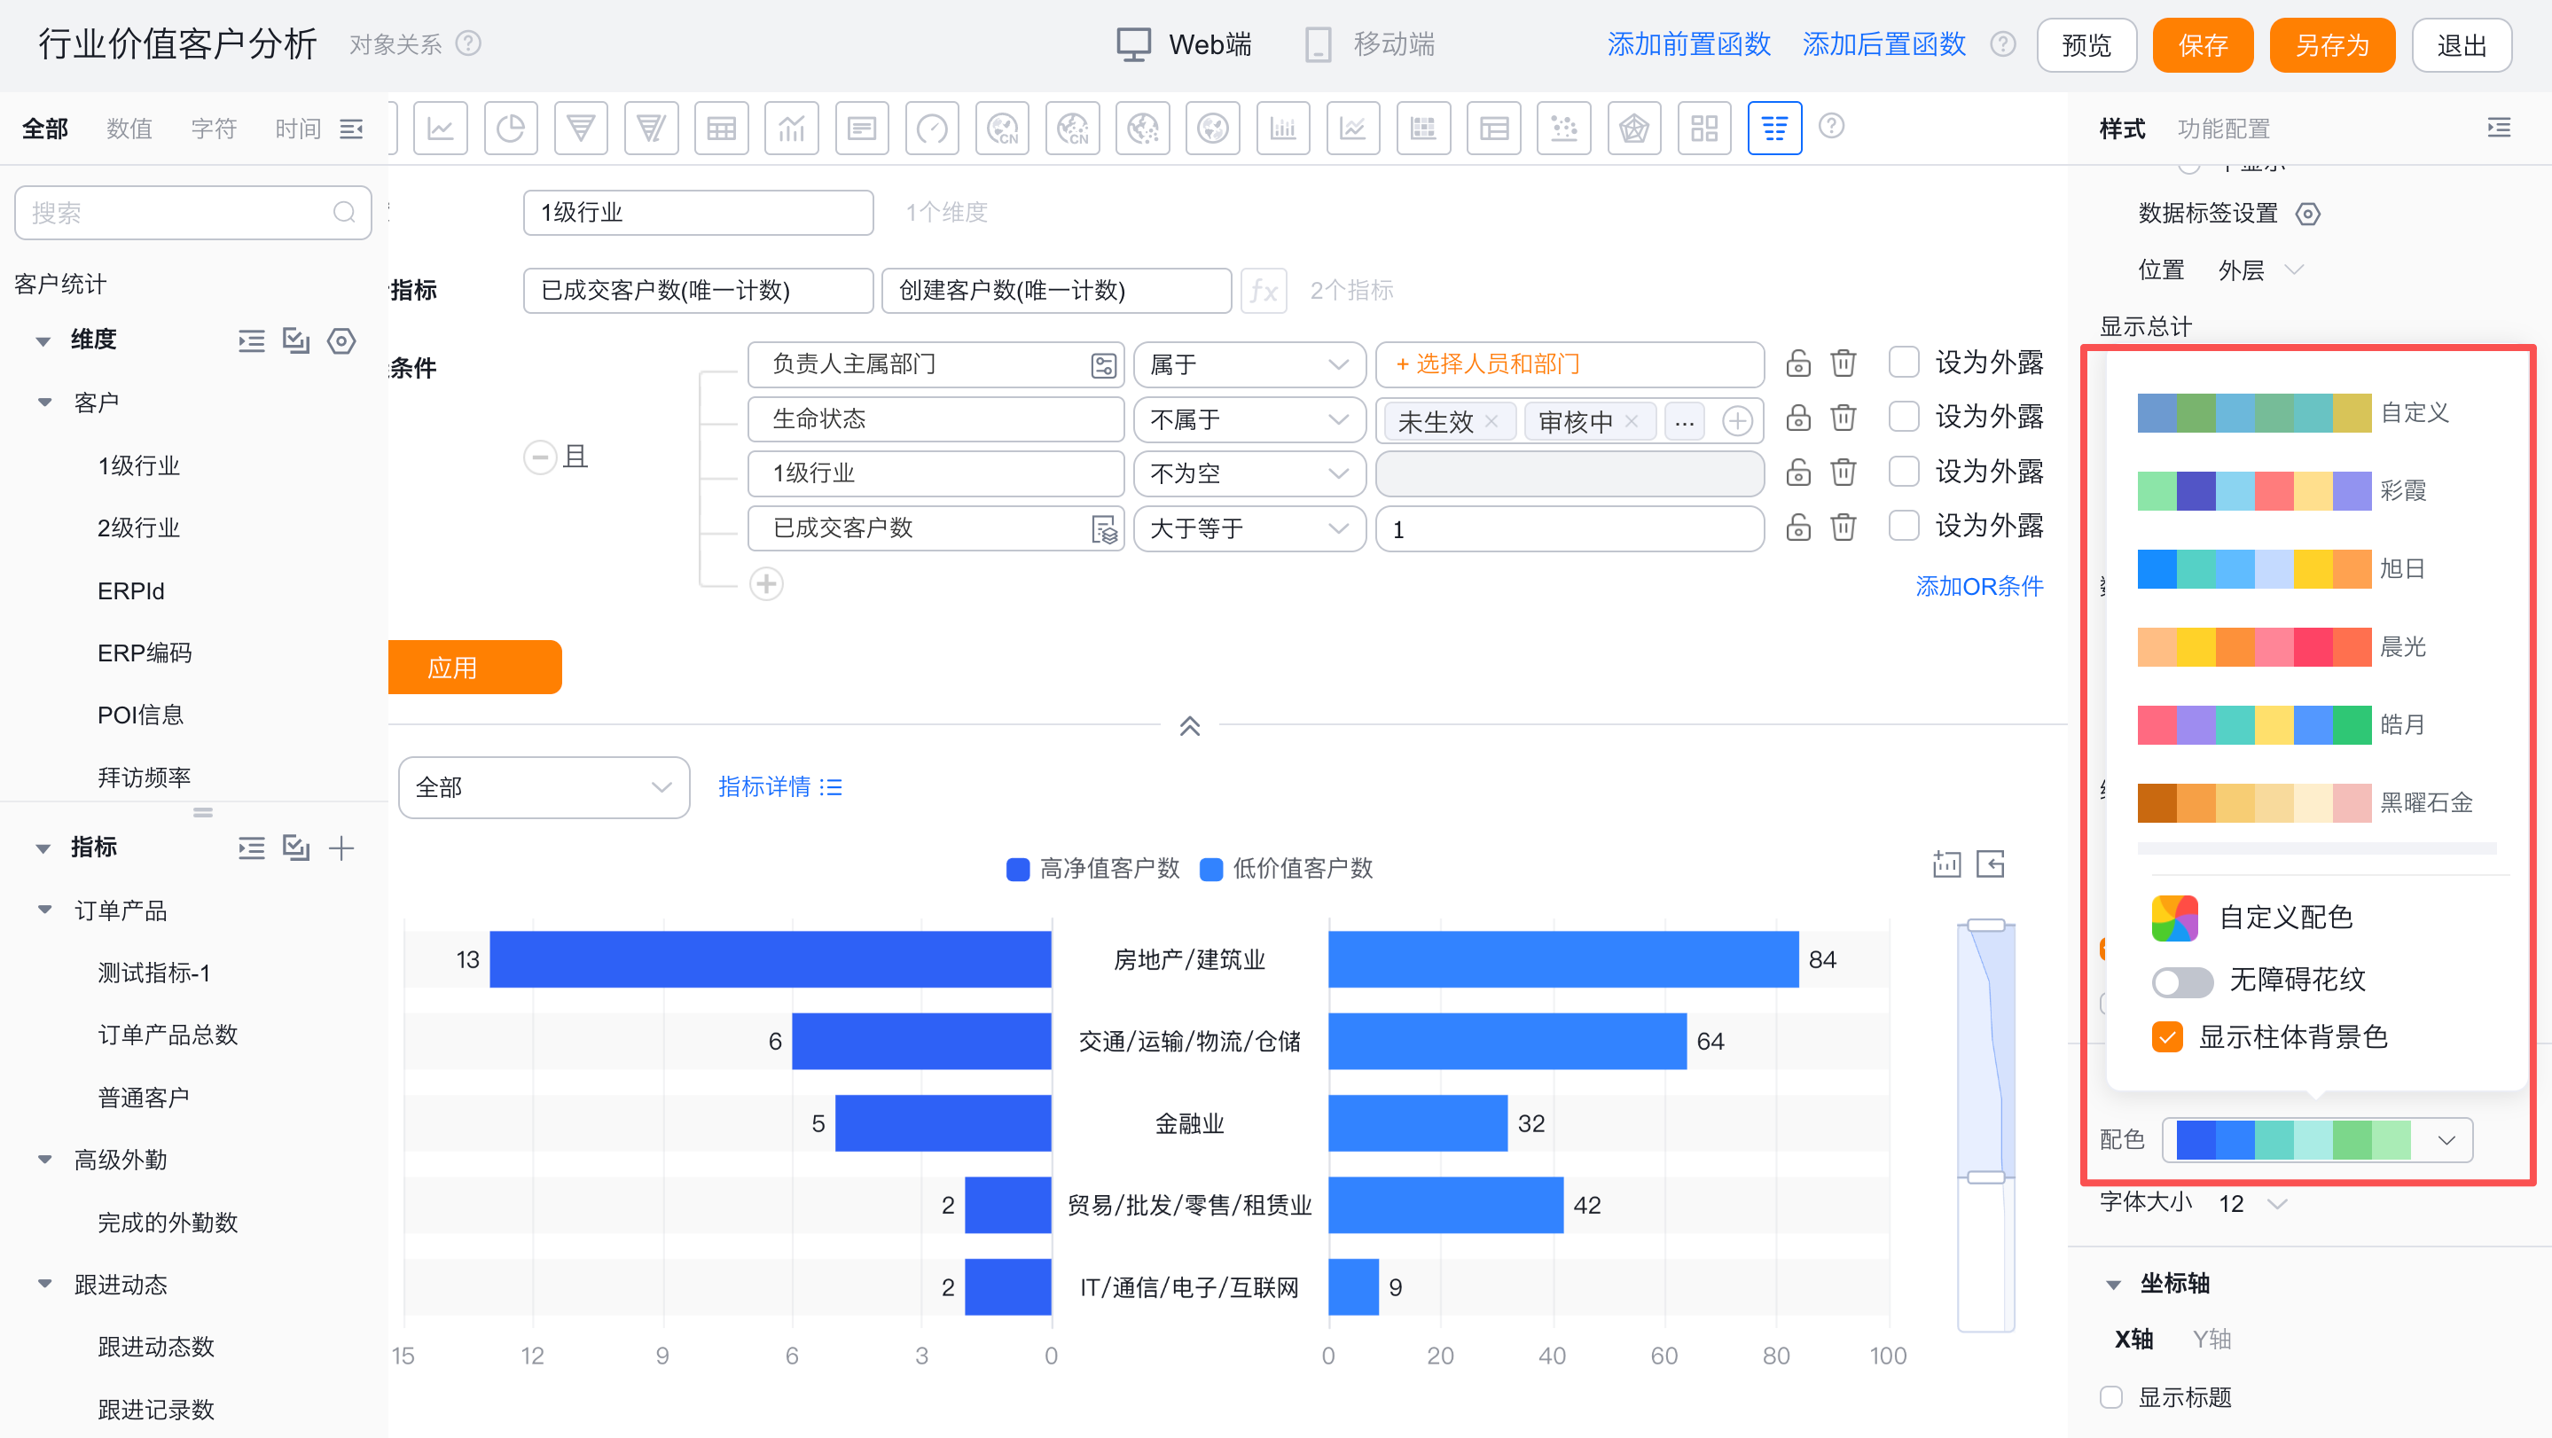Click 添加OR条件 link

click(x=1978, y=586)
